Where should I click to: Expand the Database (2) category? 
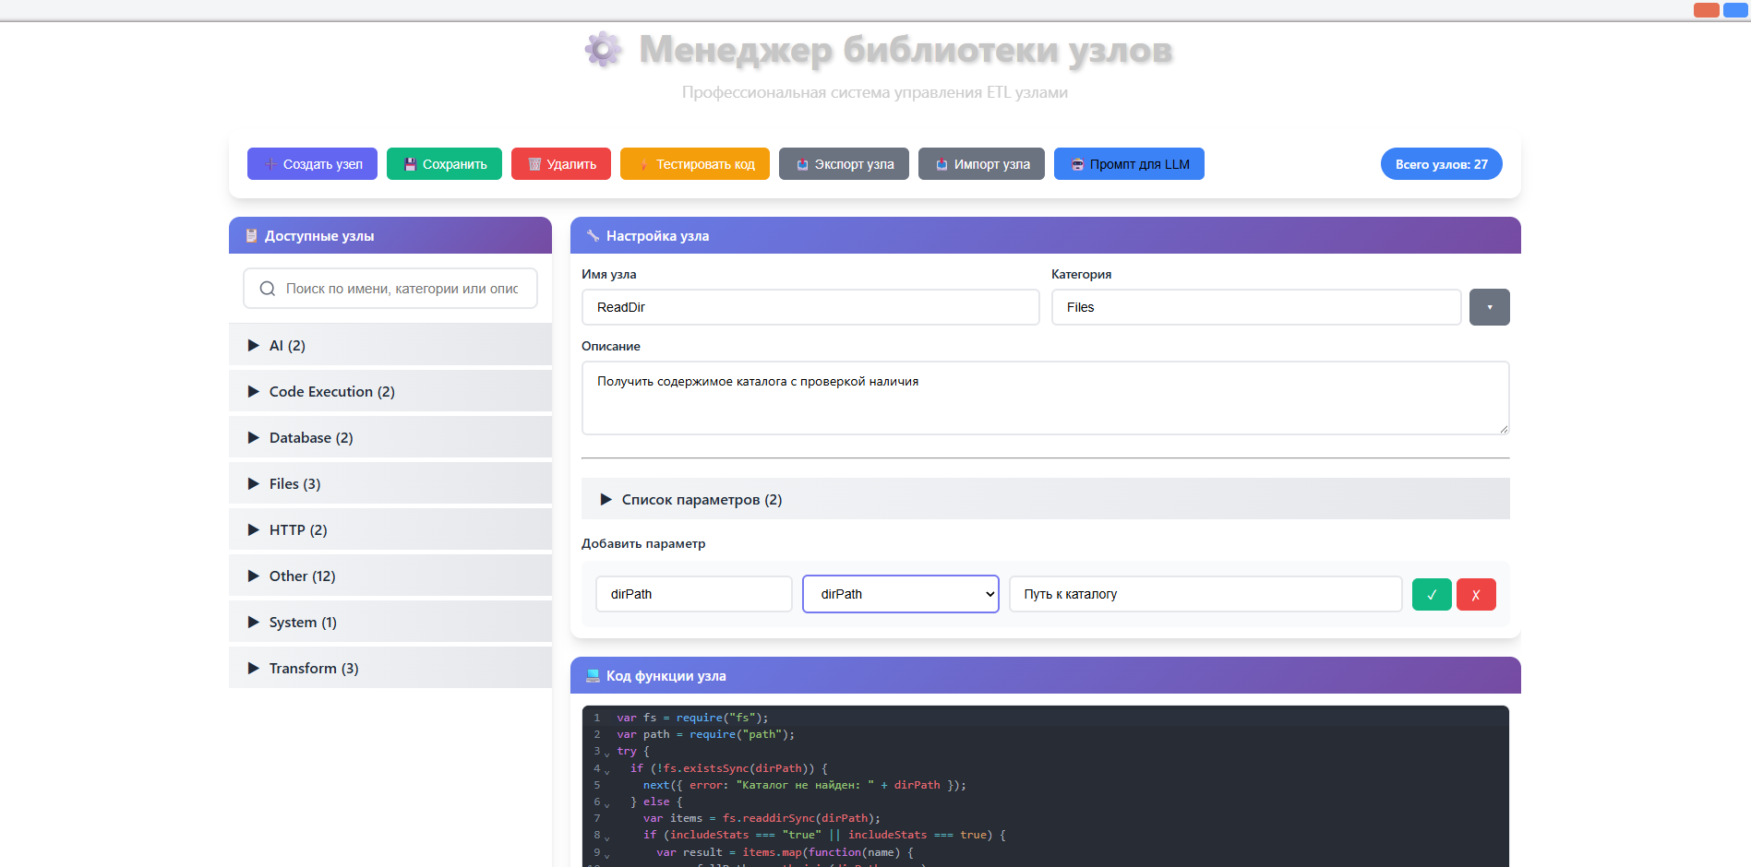(x=390, y=437)
